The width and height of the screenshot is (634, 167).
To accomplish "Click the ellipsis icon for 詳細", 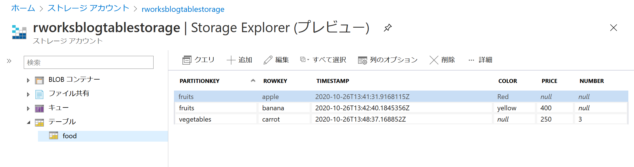I will (471, 60).
